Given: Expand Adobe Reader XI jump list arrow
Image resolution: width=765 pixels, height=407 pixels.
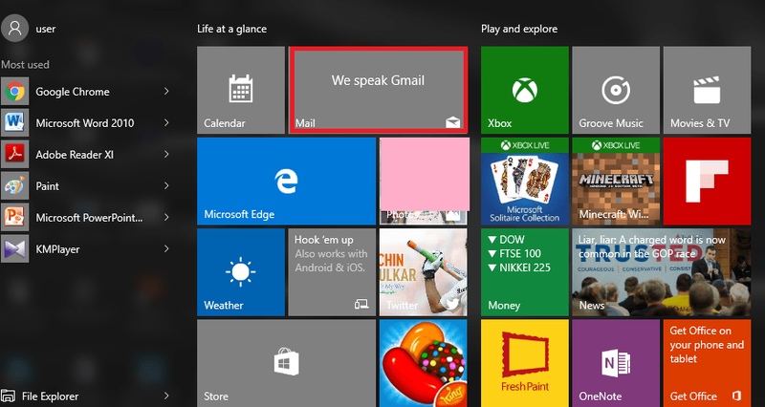Looking at the screenshot, I should (x=166, y=154).
